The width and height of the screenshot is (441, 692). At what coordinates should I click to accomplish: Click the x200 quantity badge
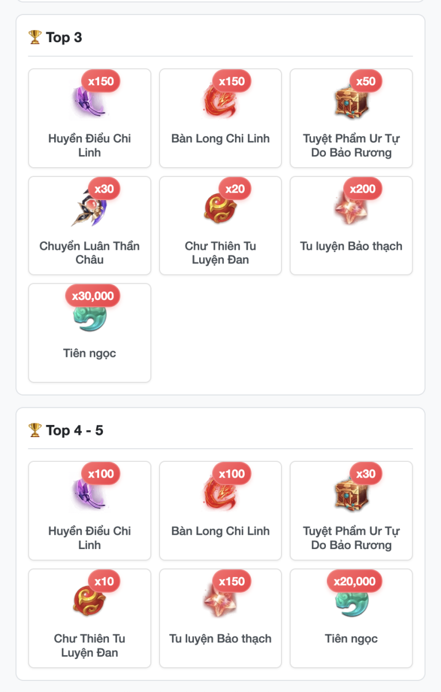(363, 189)
